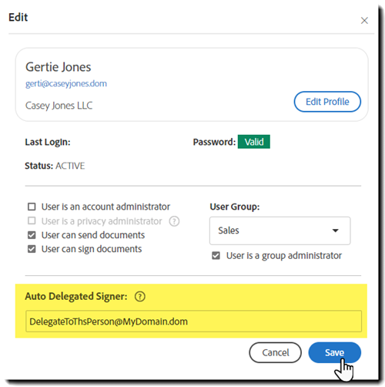
Task: Click the Password label
Action: pyautogui.click(x=214, y=142)
